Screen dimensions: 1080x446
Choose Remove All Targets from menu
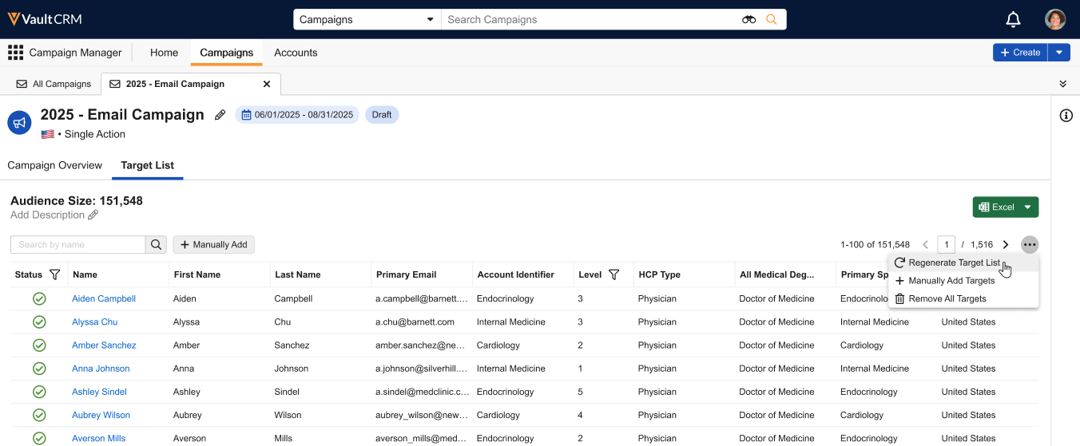947,298
